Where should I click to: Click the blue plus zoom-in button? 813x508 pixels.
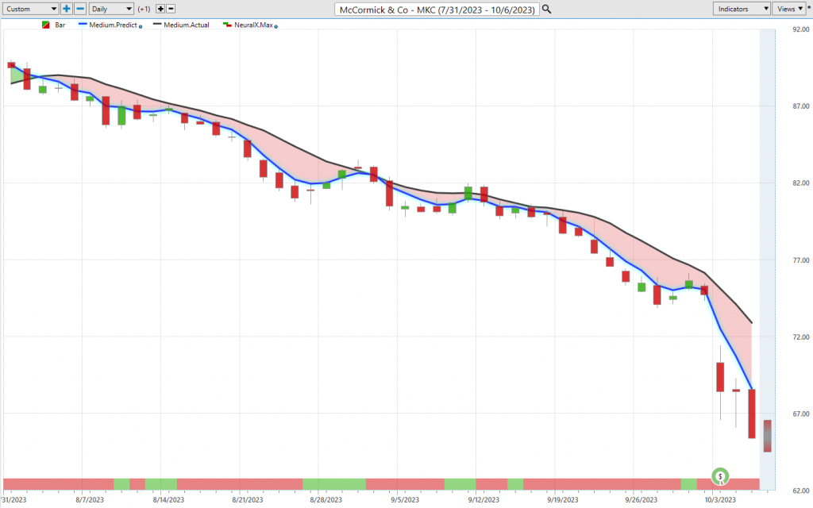coord(67,9)
